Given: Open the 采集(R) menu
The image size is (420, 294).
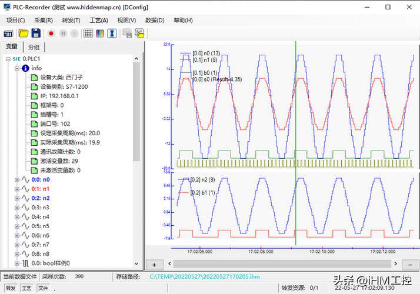Looking at the screenshot, I should 44,21.
